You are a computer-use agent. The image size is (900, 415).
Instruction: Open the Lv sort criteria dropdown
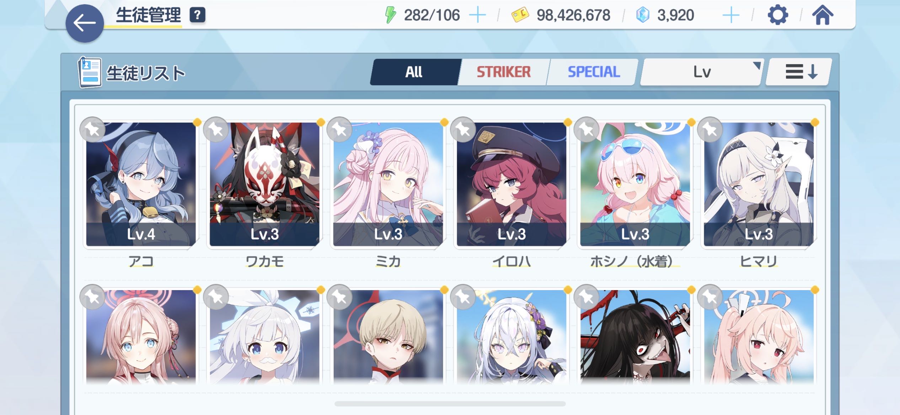(702, 72)
